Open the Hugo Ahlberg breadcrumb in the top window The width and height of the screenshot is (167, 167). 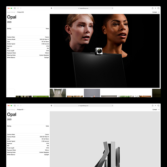11,12
